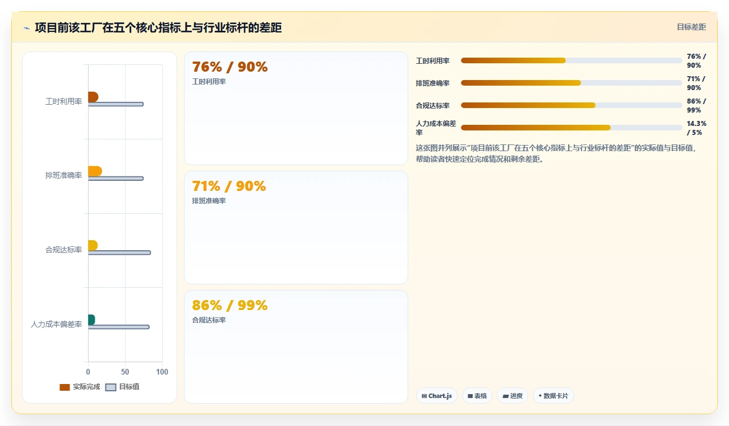The height and width of the screenshot is (426, 729).
Task: Click the 工时利用率 axis label in chart
Action: coord(63,101)
